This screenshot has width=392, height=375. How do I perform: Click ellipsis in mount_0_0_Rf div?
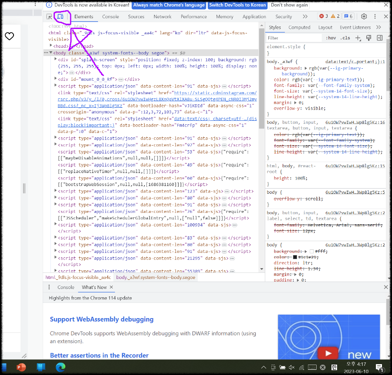[121, 80]
